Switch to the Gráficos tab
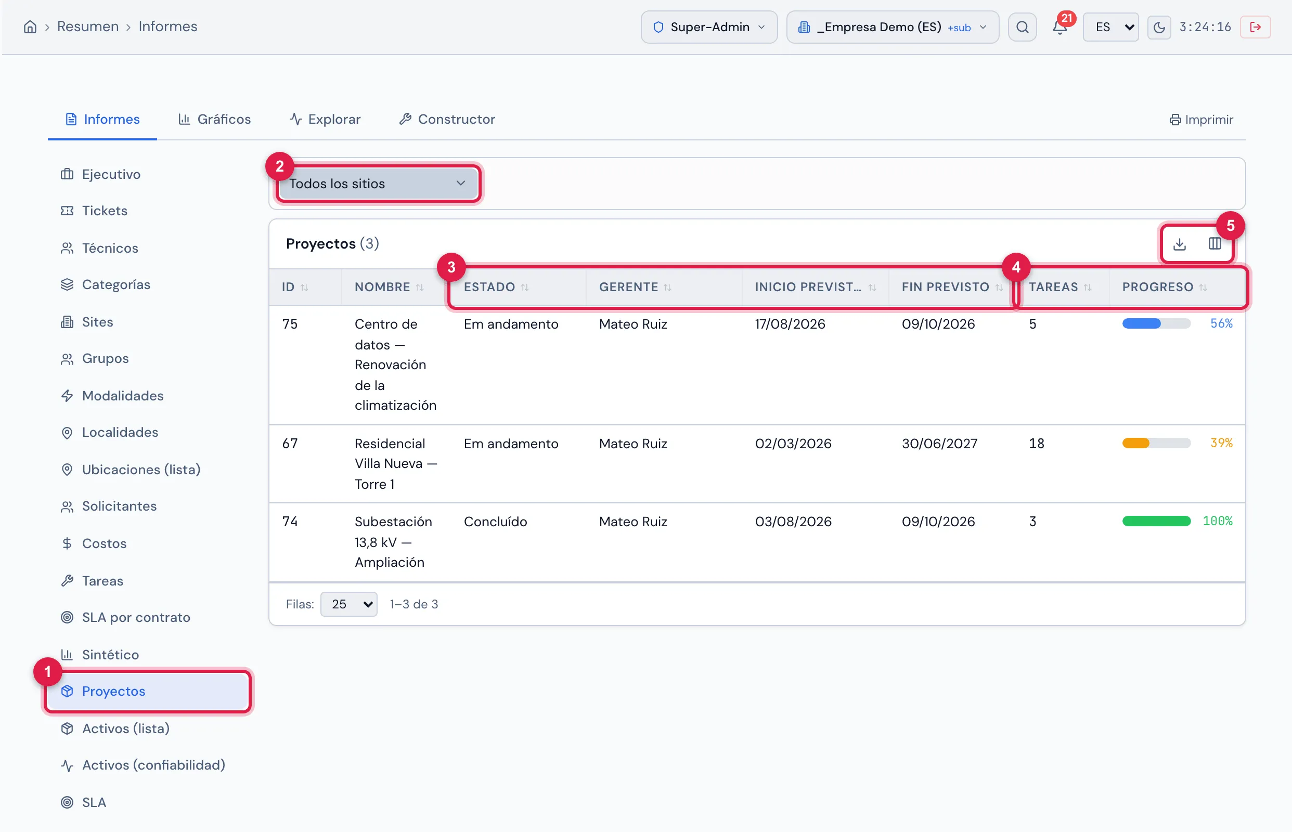 coord(214,119)
